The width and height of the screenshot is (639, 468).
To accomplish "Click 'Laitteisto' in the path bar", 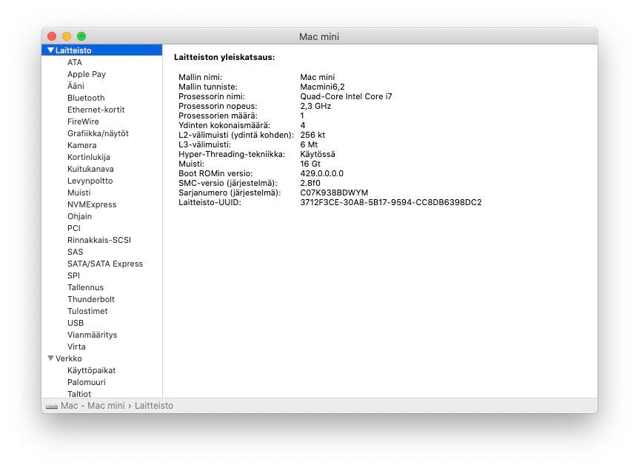I will (153, 406).
